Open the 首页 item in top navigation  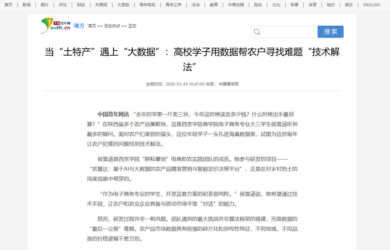coord(8,5)
